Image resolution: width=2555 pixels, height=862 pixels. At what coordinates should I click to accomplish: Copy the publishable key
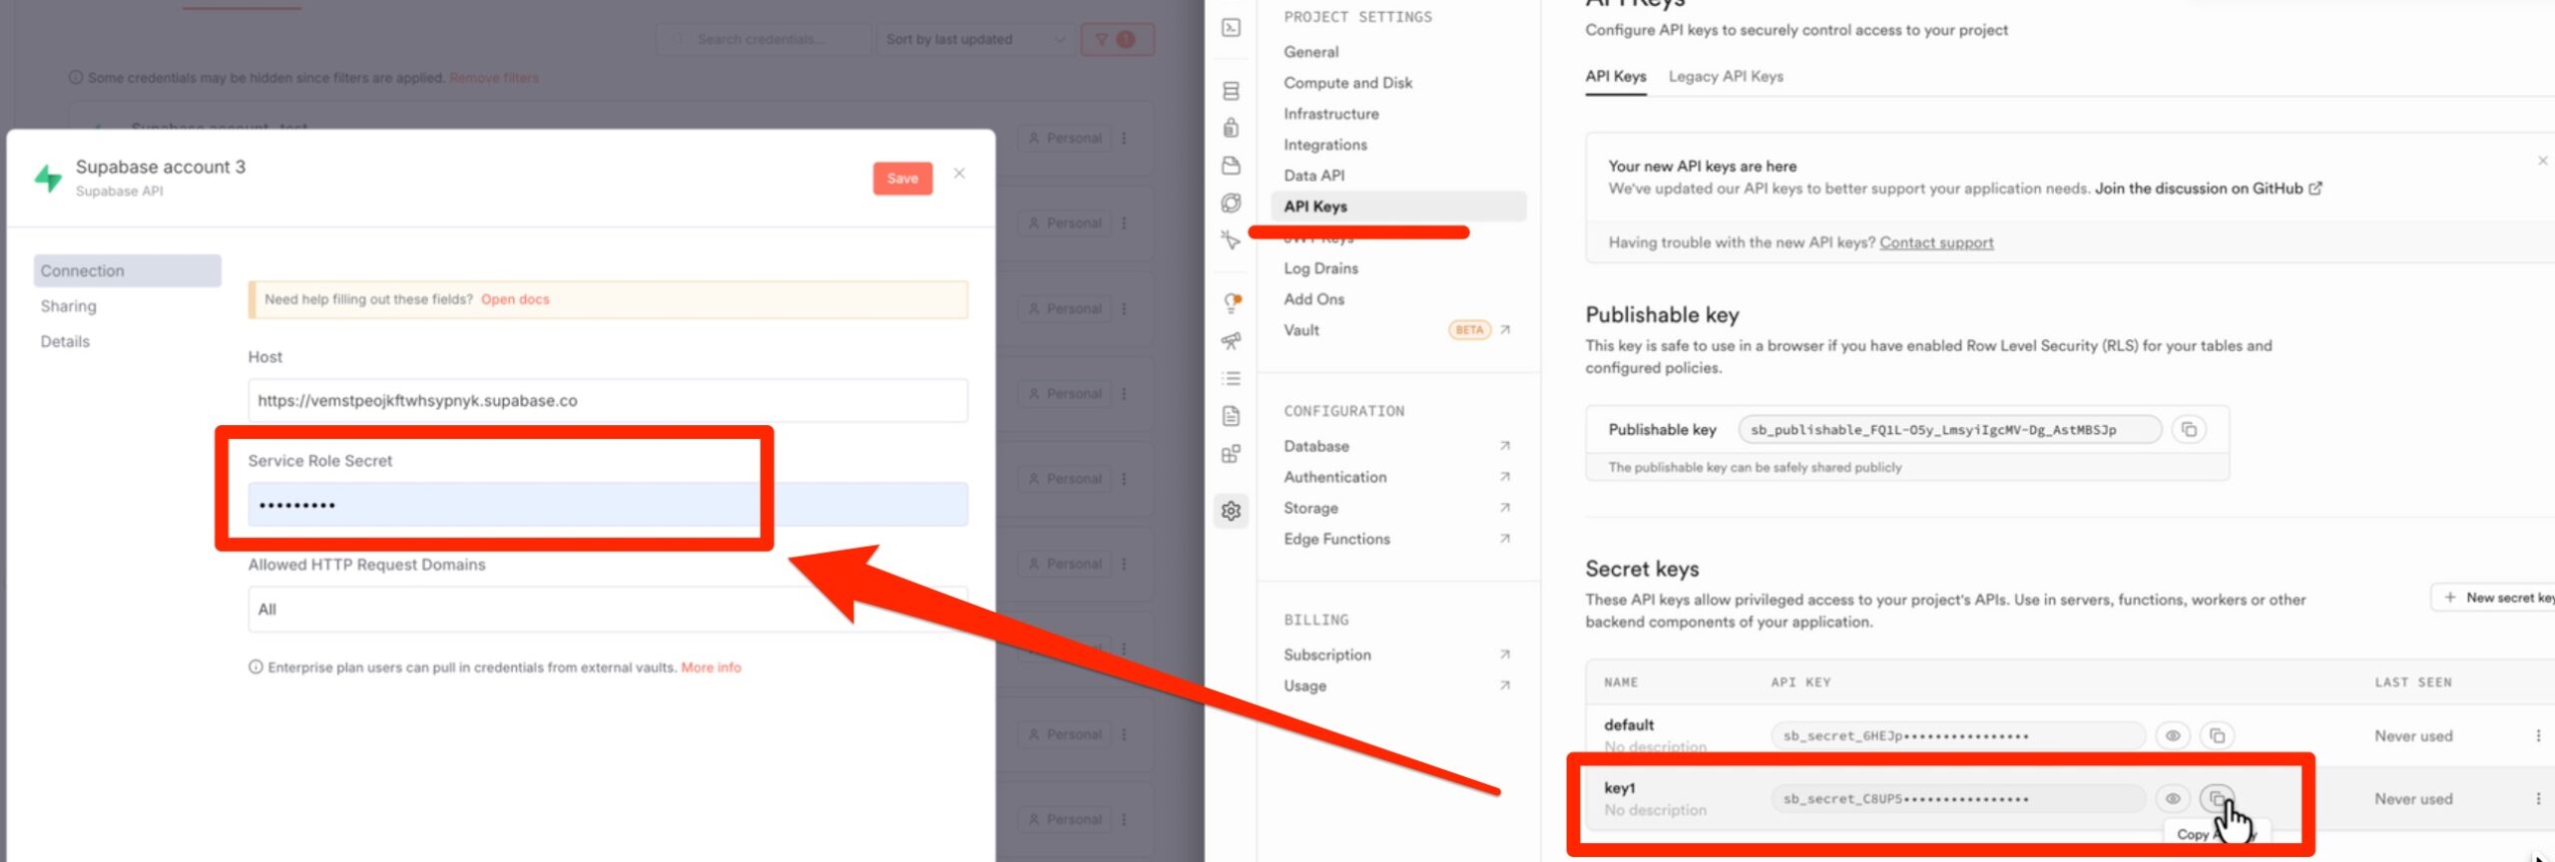pos(2189,430)
